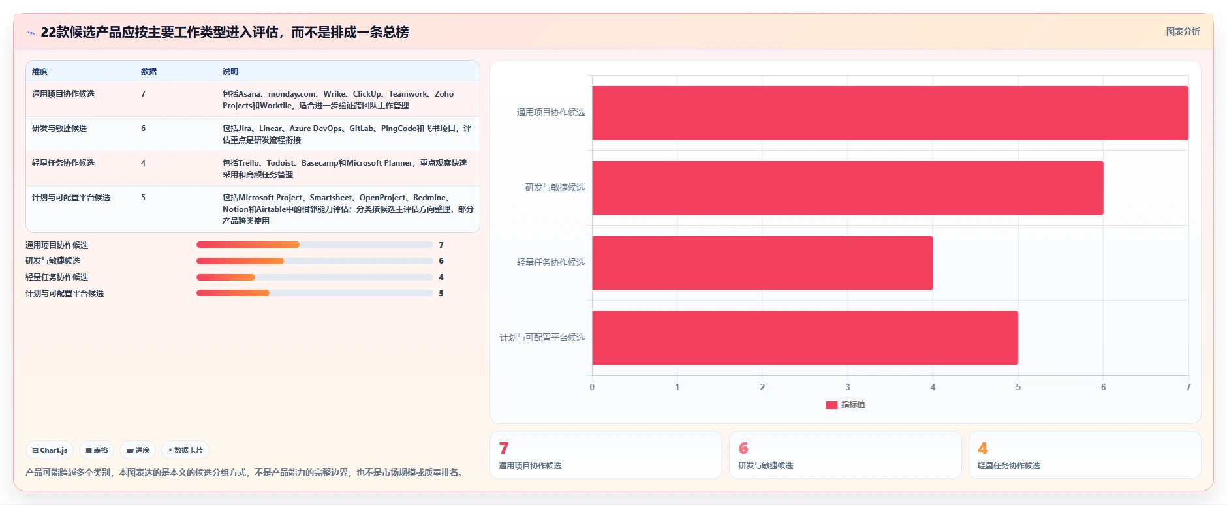Click table cell 轻量任务协作候选
The width and height of the screenshot is (1227, 505).
(63, 163)
